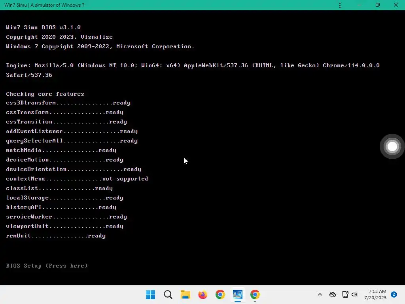Click 'localStorage' ready line

coord(64,198)
